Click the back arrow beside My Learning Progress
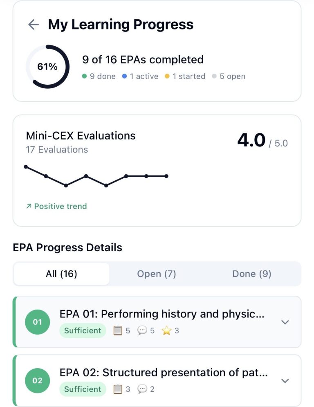This screenshot has width=314, height=407. (33, 25)
